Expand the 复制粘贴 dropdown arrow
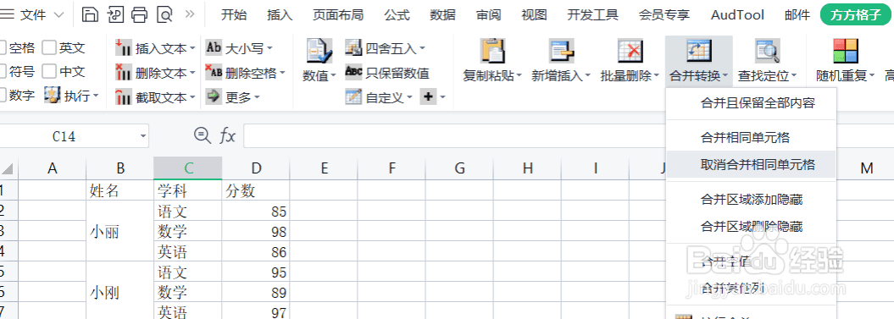Viewport: 894px width, 319px height. pyautogui.click(x=520, y=76)
